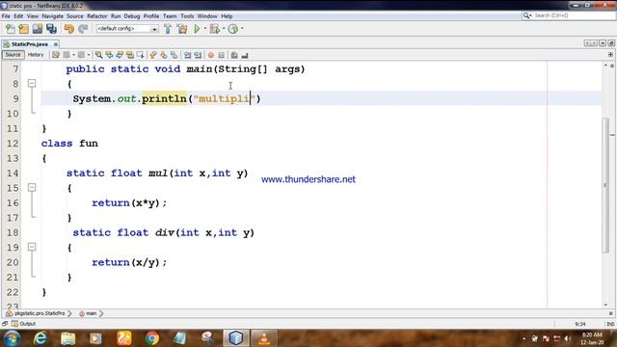
Task: Click Find Previous Occurrence icon
Action: [x=109, y=55]
